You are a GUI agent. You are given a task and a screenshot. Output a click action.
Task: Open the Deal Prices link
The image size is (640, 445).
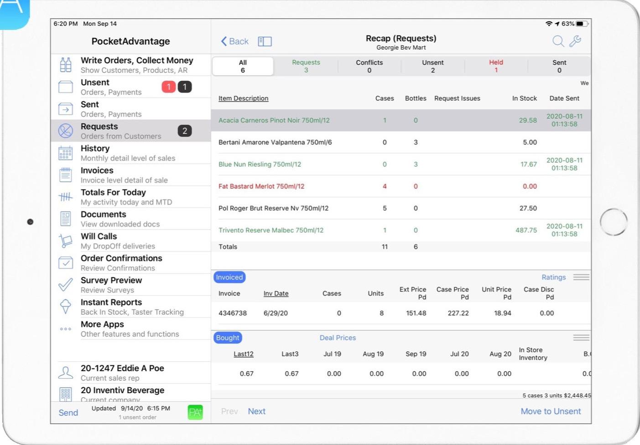[x=338, y=338]
